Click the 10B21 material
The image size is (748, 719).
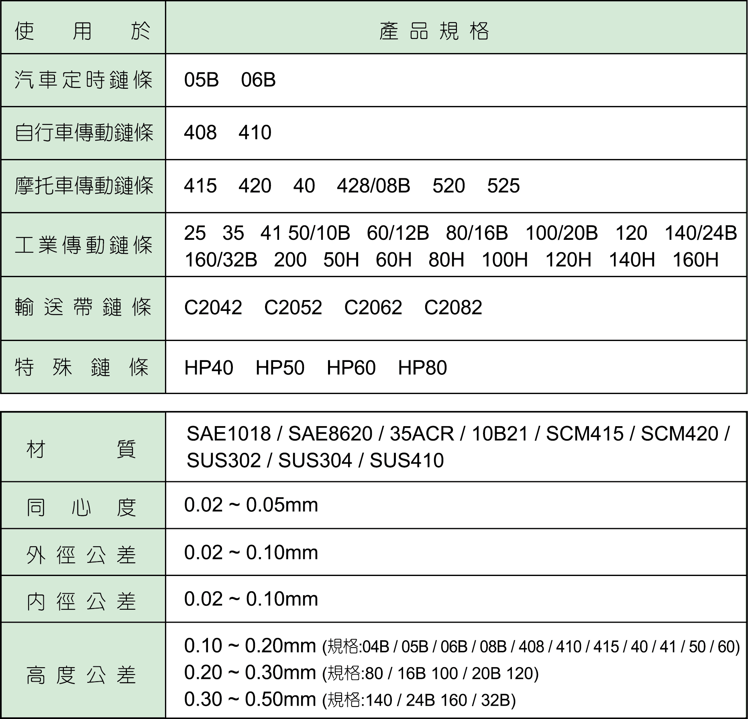click(499, 433)
